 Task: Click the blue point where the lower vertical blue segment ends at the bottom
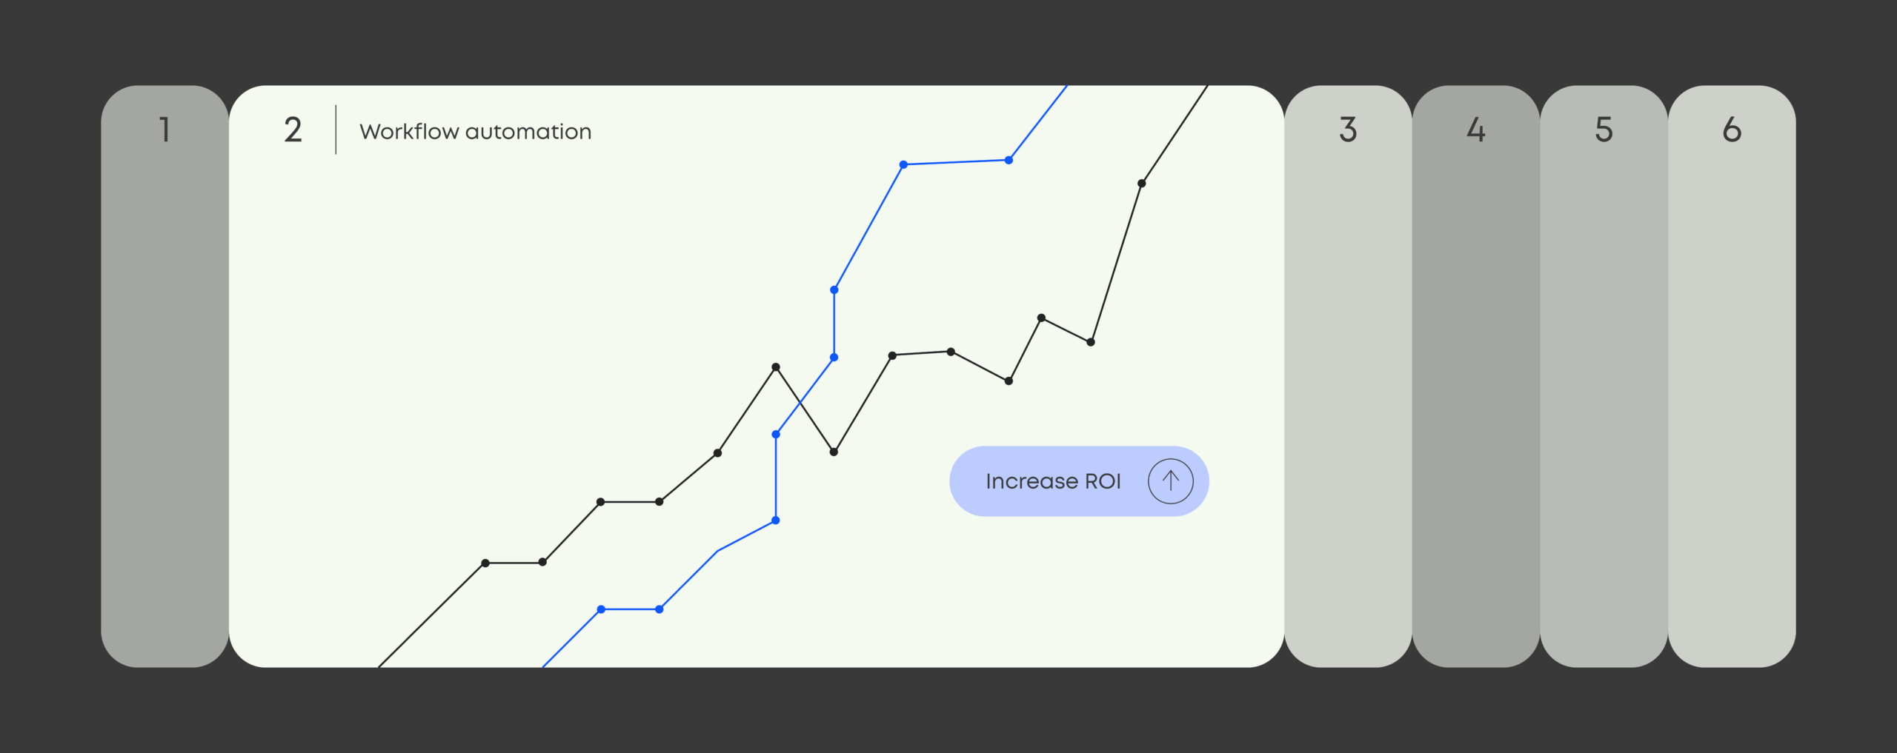pyautogui.click(x=776, y=521)
